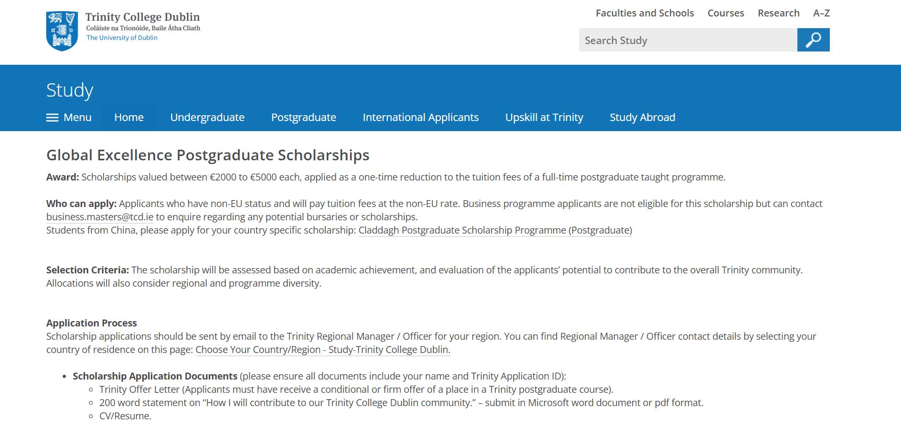Open the Study Abroad menu item
Screen dimensions: 901x422
642,117
